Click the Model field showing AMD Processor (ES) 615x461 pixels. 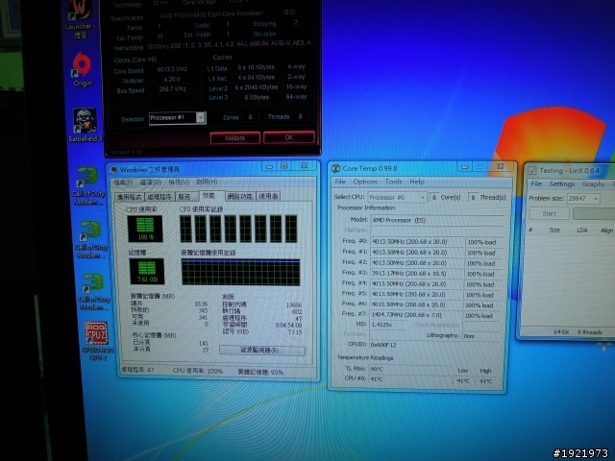point(436,220)
